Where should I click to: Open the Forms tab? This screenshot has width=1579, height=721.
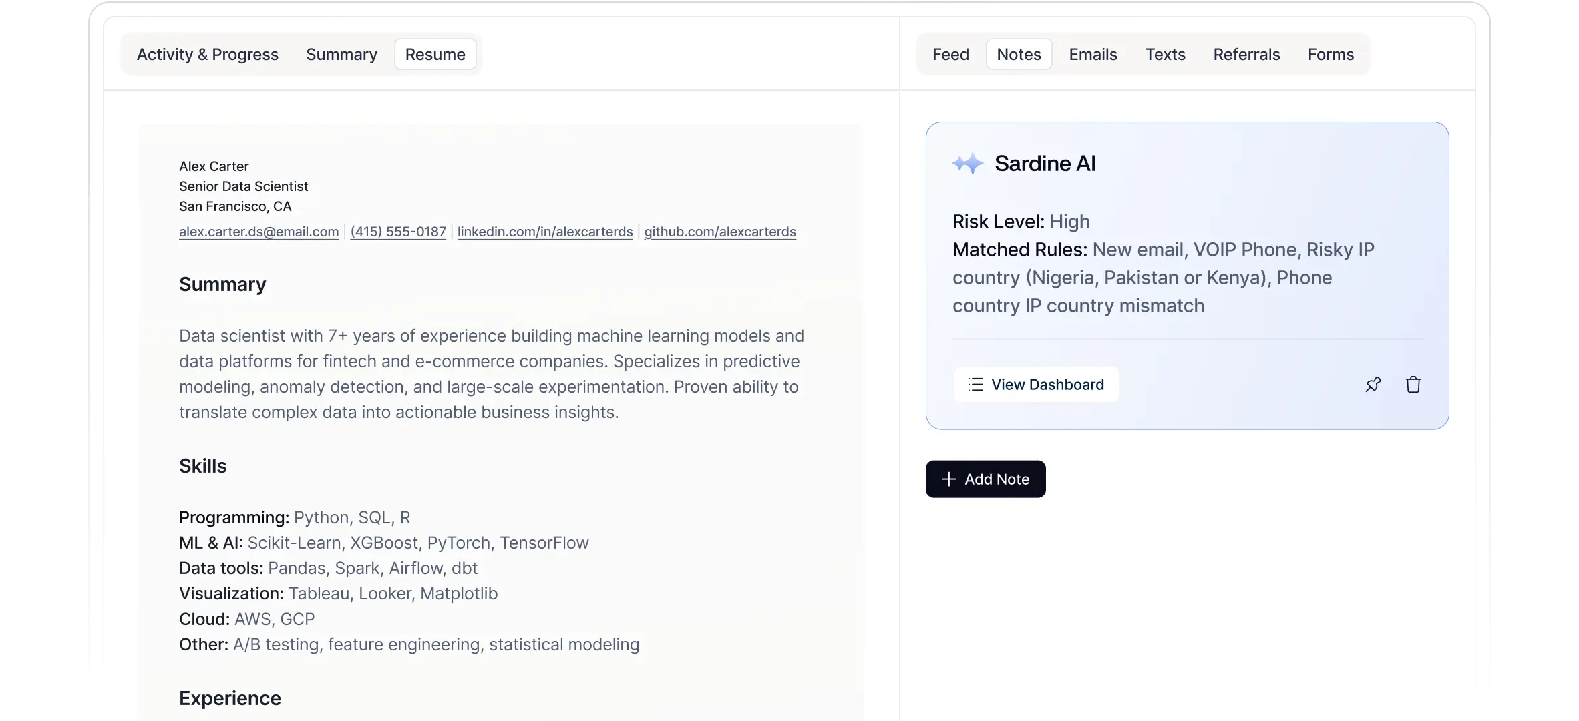coord(1331,55)
